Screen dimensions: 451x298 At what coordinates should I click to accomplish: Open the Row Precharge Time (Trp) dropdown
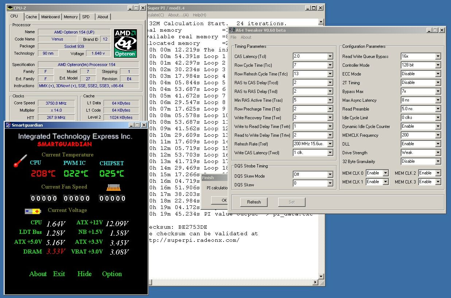click(330, 109)
